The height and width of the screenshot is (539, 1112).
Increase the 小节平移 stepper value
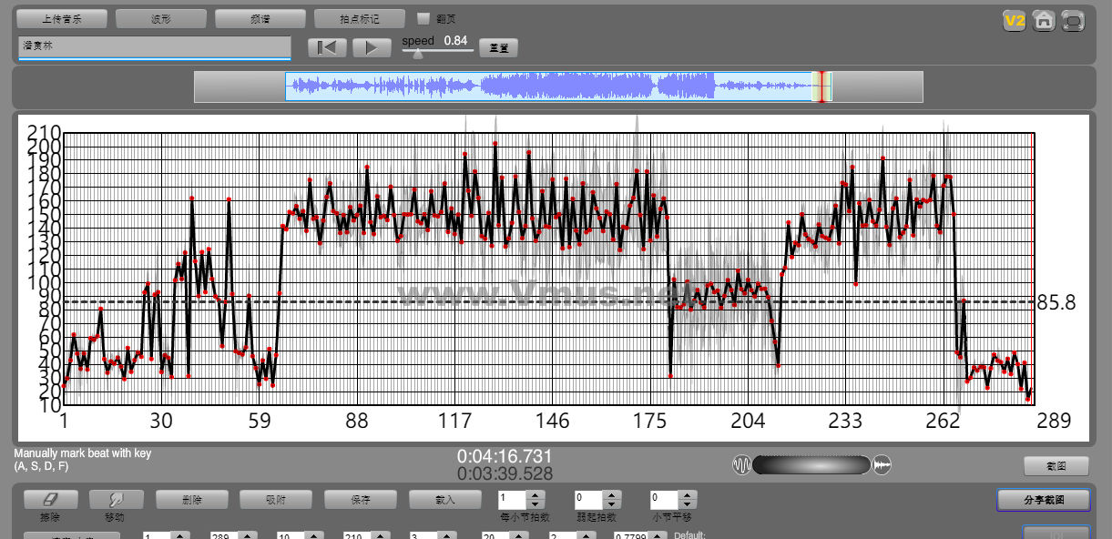coord(688,495)
